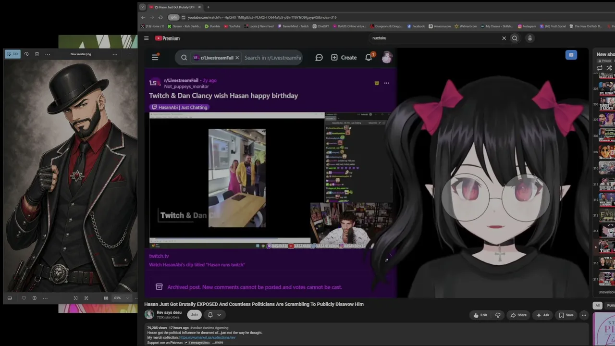
Task: Open the Reddit post three-dot menu
Action: tap(386, 83)
